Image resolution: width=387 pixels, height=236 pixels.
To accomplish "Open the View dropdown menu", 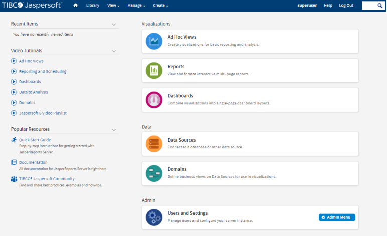I will [x=113, y=5].
